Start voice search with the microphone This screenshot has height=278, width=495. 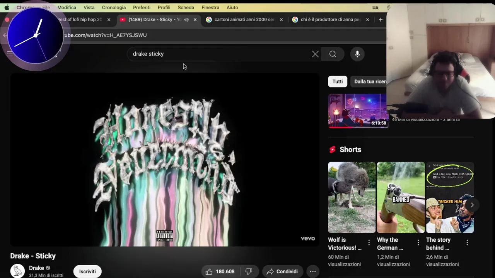click(357, 54)
